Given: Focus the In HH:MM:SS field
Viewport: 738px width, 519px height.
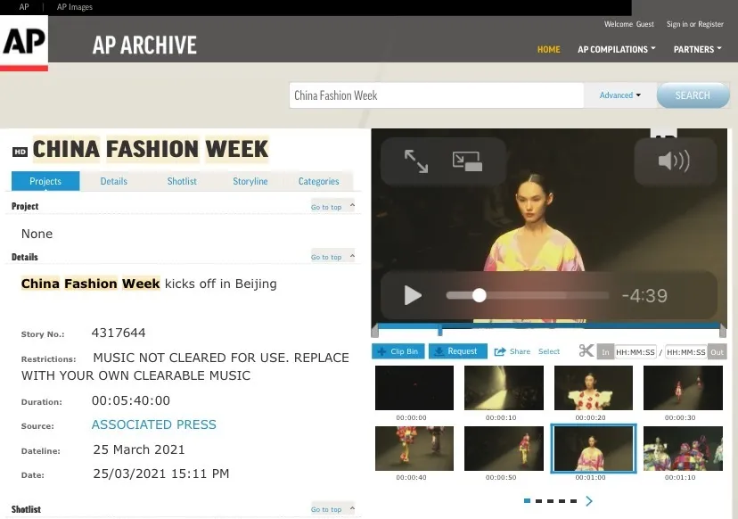Looking at the screenshot, I should tap(635, 352).
